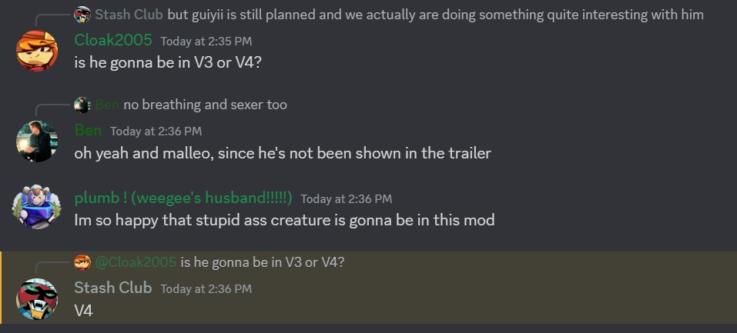The height and width of the screenshot is (333, 737).
Task: Click Ben's username above malleo message
Action: pos(88,130)
